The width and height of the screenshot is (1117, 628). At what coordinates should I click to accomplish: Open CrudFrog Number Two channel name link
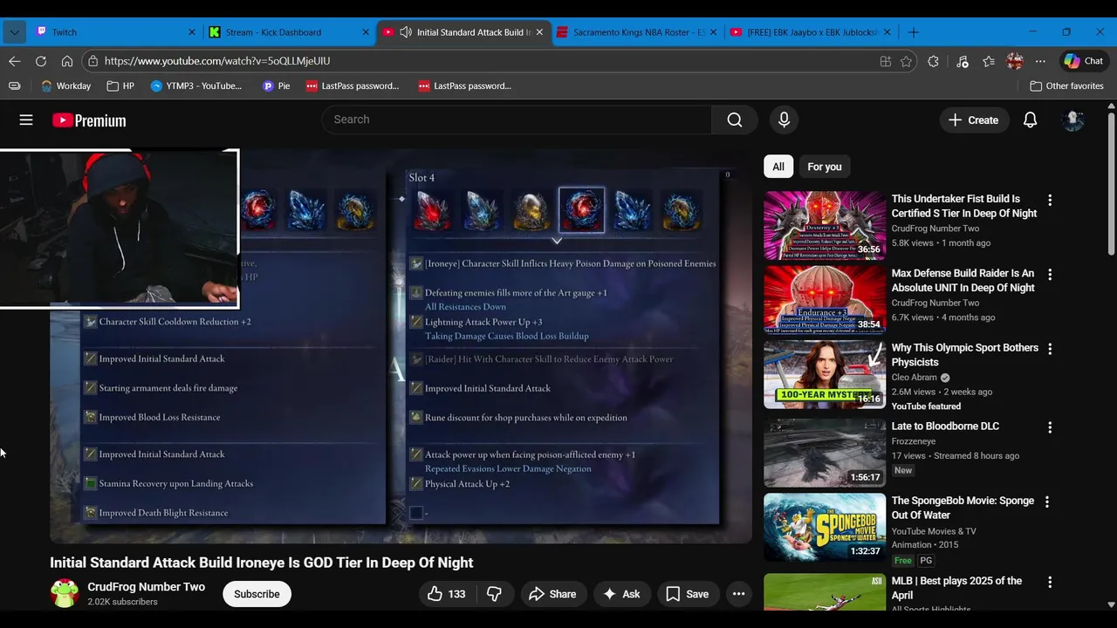tap(147, 587)
